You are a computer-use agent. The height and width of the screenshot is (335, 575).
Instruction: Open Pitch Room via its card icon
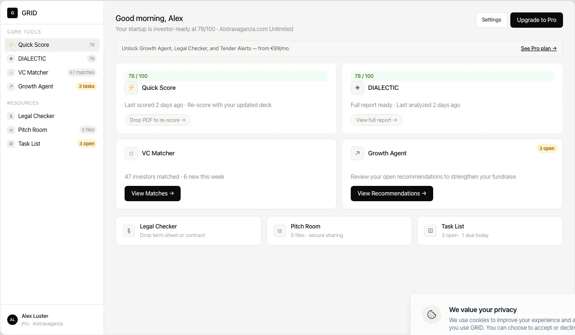coord(279,230)
